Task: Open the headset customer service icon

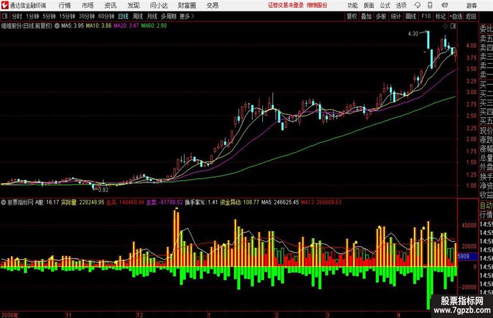Action: click(417, 5)
